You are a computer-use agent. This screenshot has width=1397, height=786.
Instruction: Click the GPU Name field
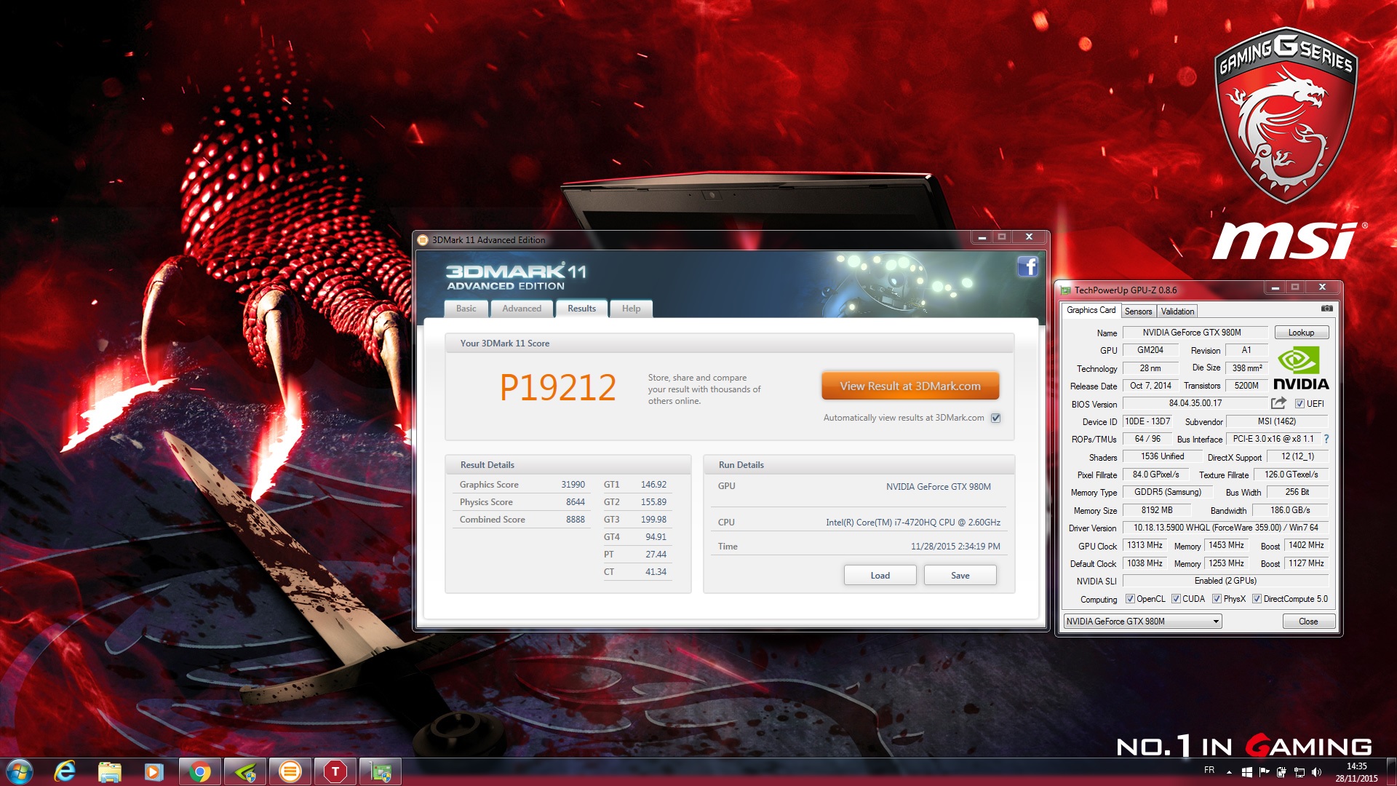click(x=1195, y=333)
